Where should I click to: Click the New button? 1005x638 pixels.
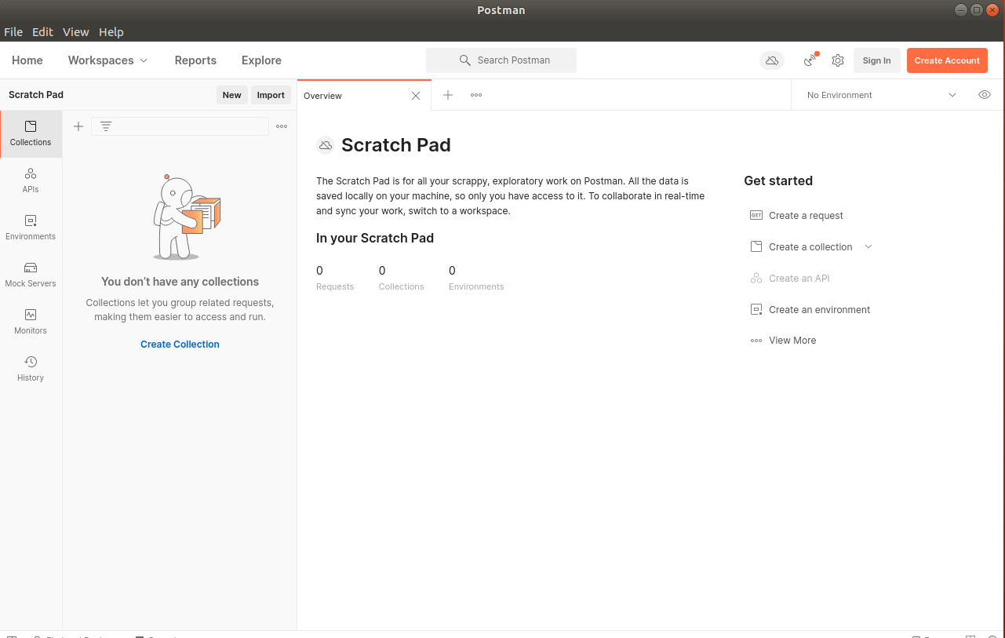pos(232,95)
